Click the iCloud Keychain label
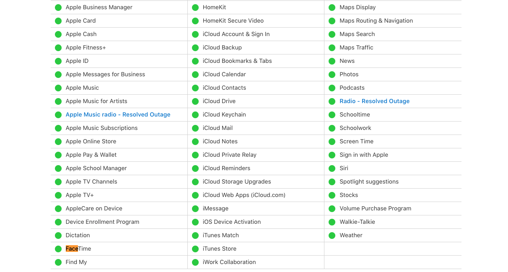The width and height of the screenshot is (508, 272). pyautogui.click(x=224, y=114)
